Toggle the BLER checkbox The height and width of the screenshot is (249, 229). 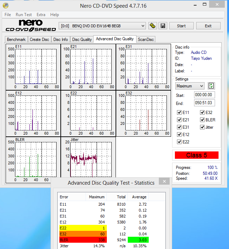click(x=202, y=120)
